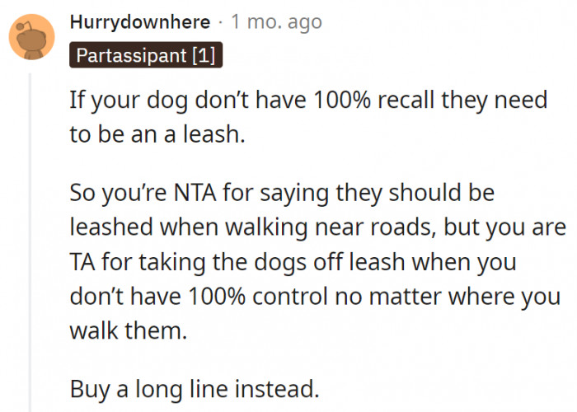The image size is (577, 412).
Task: Click the "1 mo. ago" timestamp
Action: (x=276, y=22)
